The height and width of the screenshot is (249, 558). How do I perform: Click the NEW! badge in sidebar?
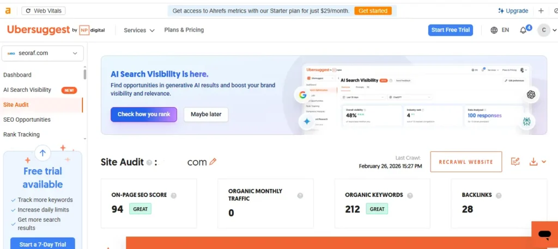coord(69,90)
